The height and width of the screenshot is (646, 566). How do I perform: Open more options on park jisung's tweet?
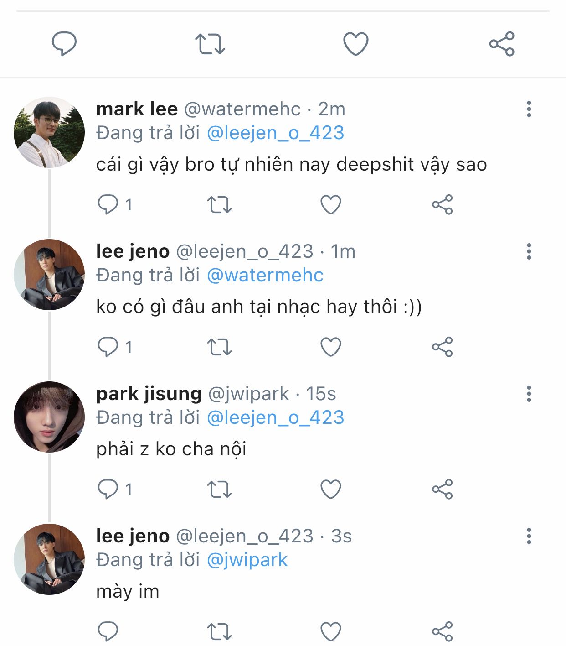529,394
